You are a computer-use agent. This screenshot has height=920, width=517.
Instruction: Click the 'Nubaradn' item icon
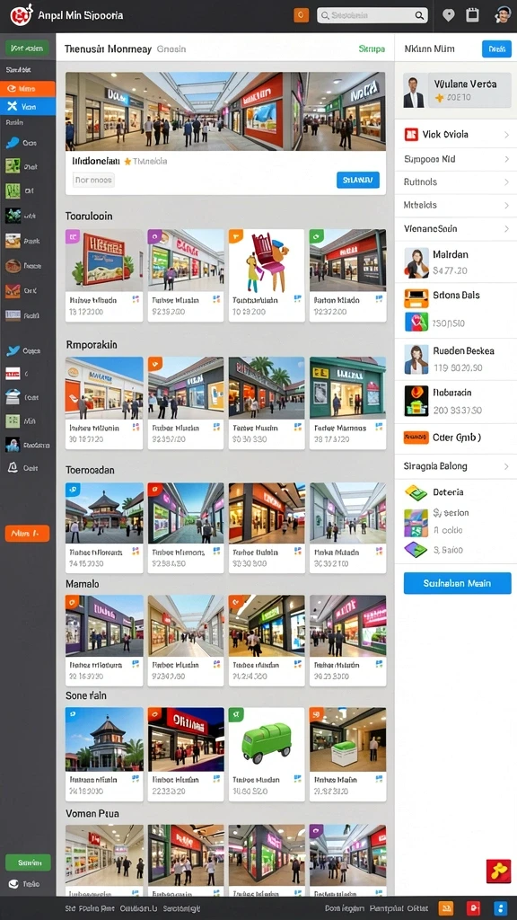pos(416,402)
